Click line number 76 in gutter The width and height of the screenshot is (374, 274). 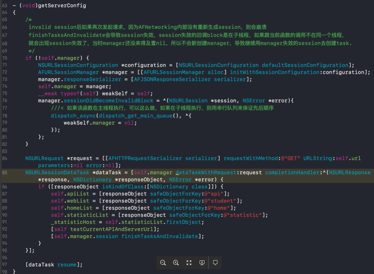point(5,101)
